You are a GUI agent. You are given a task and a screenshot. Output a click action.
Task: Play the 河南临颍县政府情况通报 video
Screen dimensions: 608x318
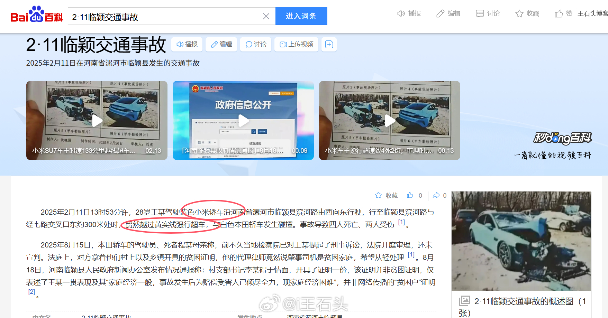[x=243, y=120]
